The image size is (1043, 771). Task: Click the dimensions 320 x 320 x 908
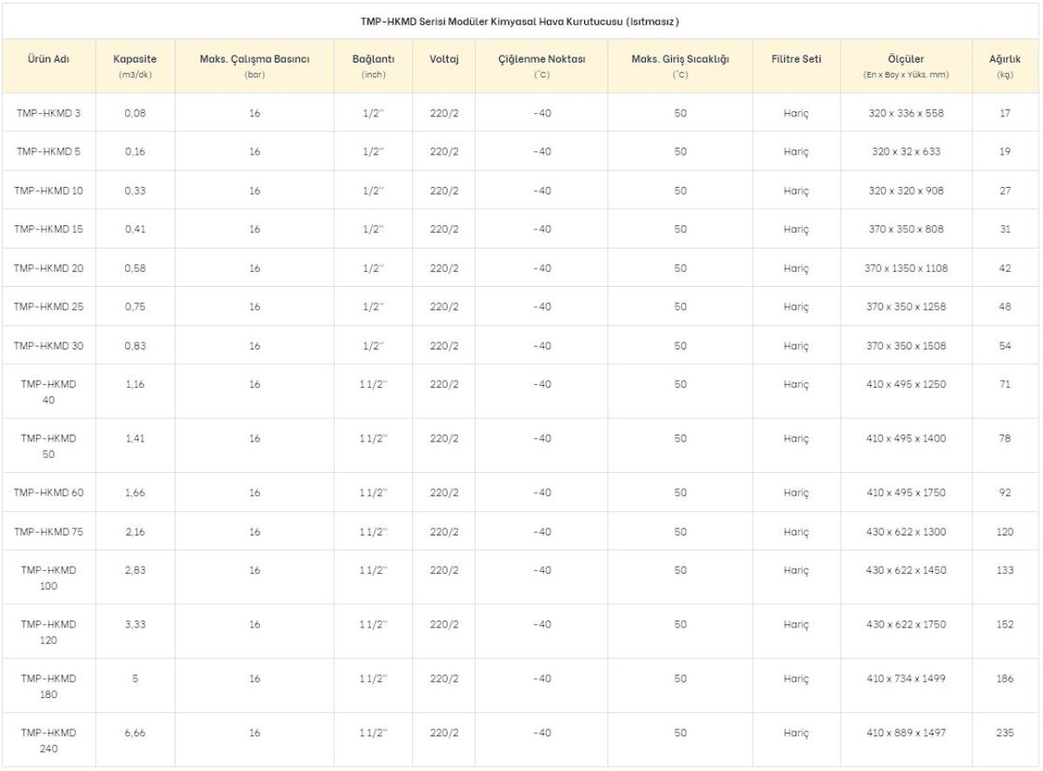[x=907, y=190]
